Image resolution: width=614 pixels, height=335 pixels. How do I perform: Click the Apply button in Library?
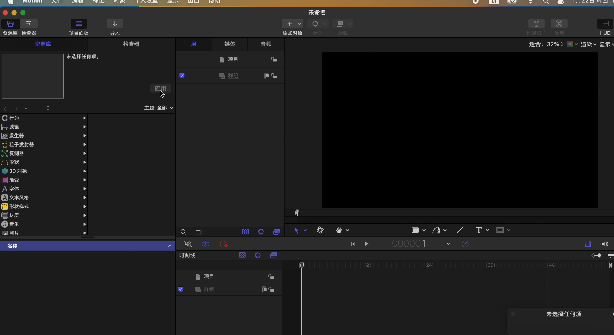pos(160,88)
